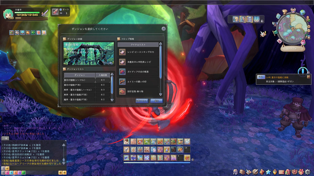This screenshot has height=176, width=314.
Task: Click the pink gift box icon by minimap
Action: pos(304,42)
